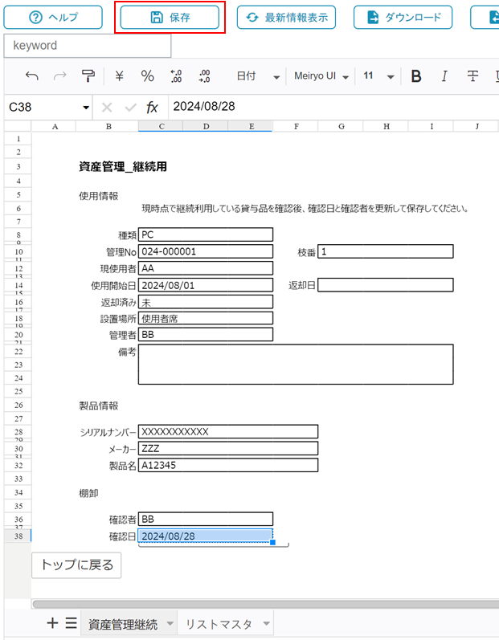
Task: Click the horizontal scrollbar
Action: pos(265,604)
